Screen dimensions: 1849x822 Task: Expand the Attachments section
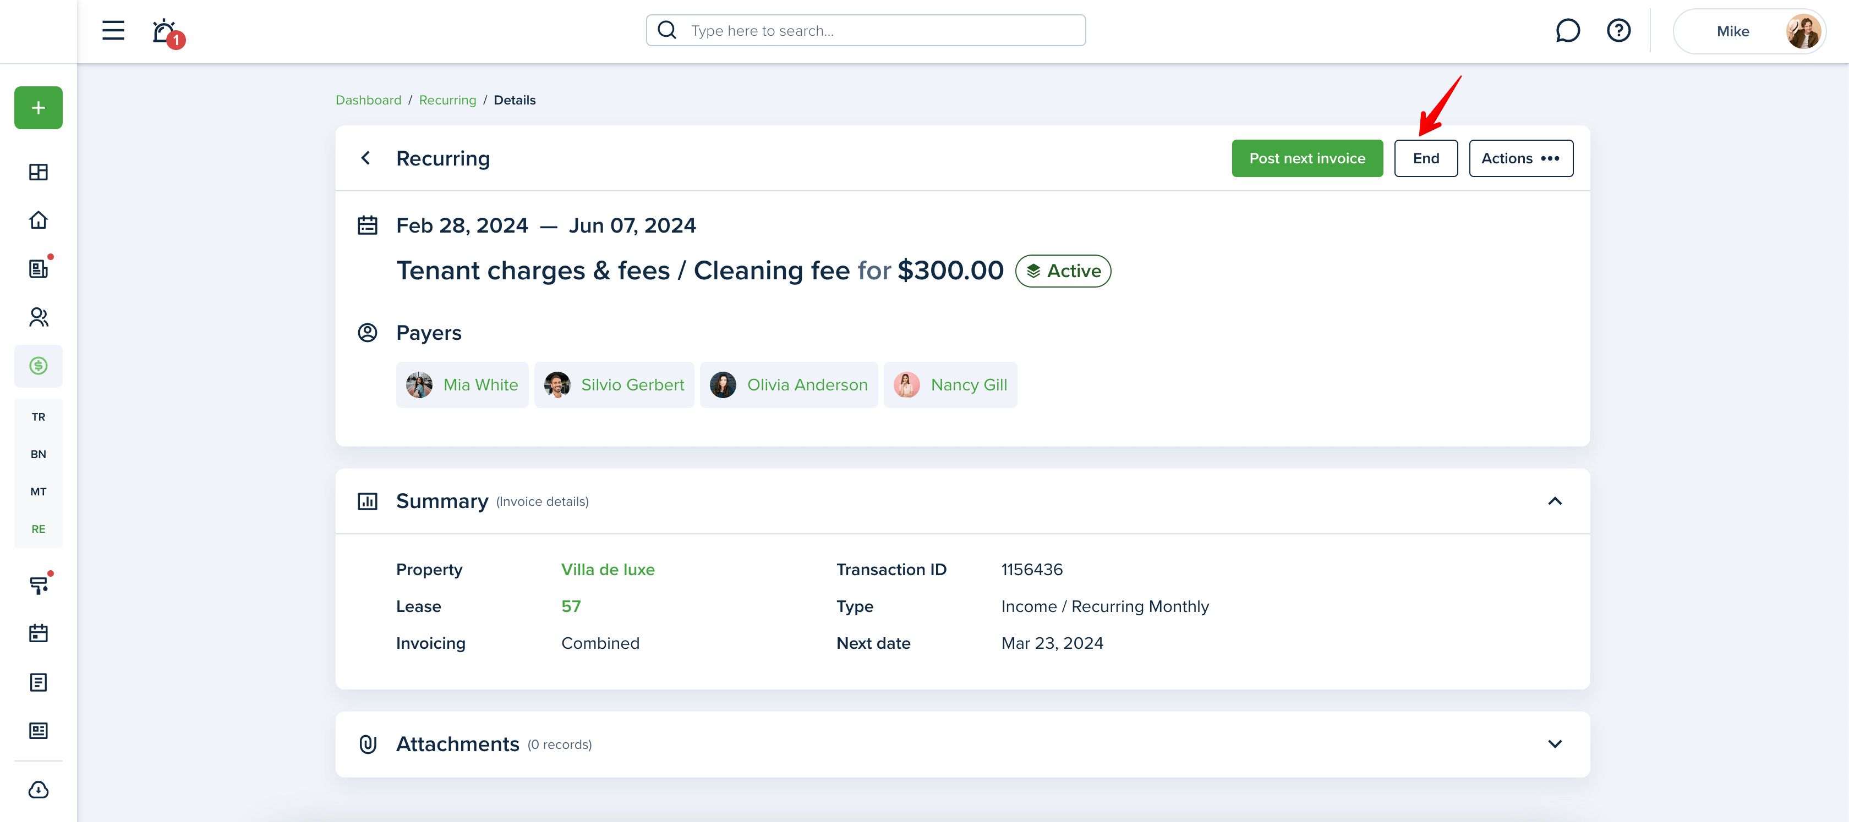pyautogui.click(x=1555, y=744)
